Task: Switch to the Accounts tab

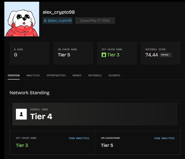Action: click(114, 76)
